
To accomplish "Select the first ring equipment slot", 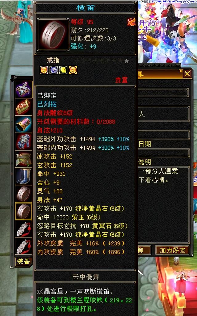I will tap(23, 194).
